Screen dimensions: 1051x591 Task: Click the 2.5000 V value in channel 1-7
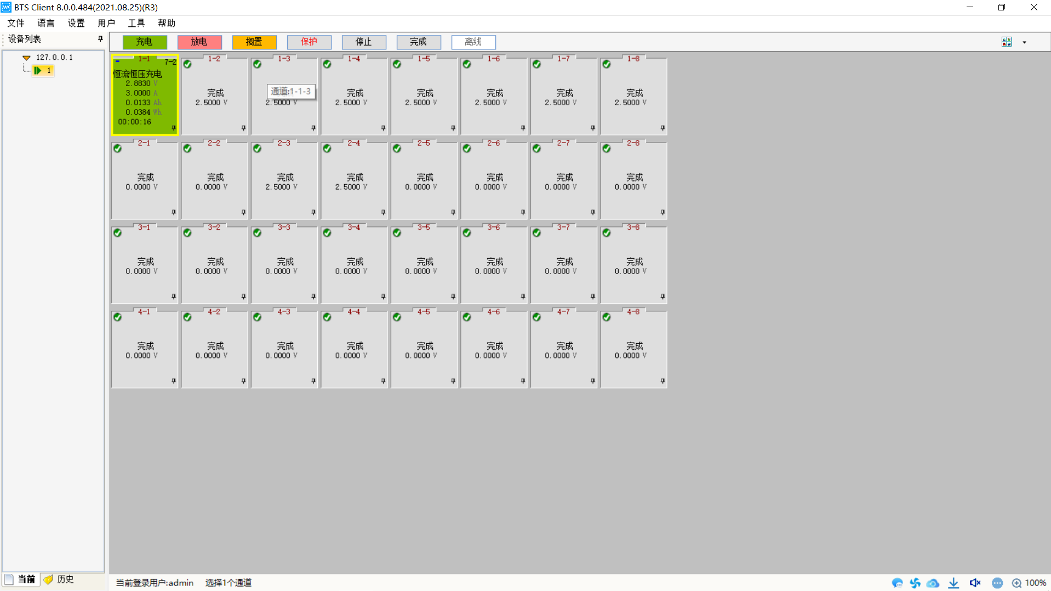(x=561, y=103)
